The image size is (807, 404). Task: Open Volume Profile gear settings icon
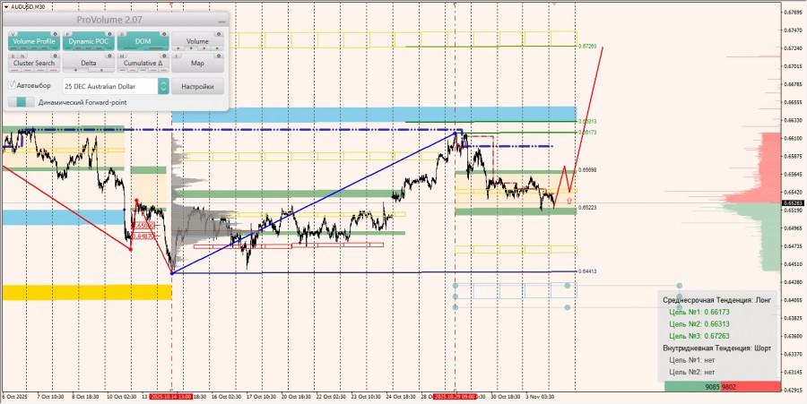point(54,34)
